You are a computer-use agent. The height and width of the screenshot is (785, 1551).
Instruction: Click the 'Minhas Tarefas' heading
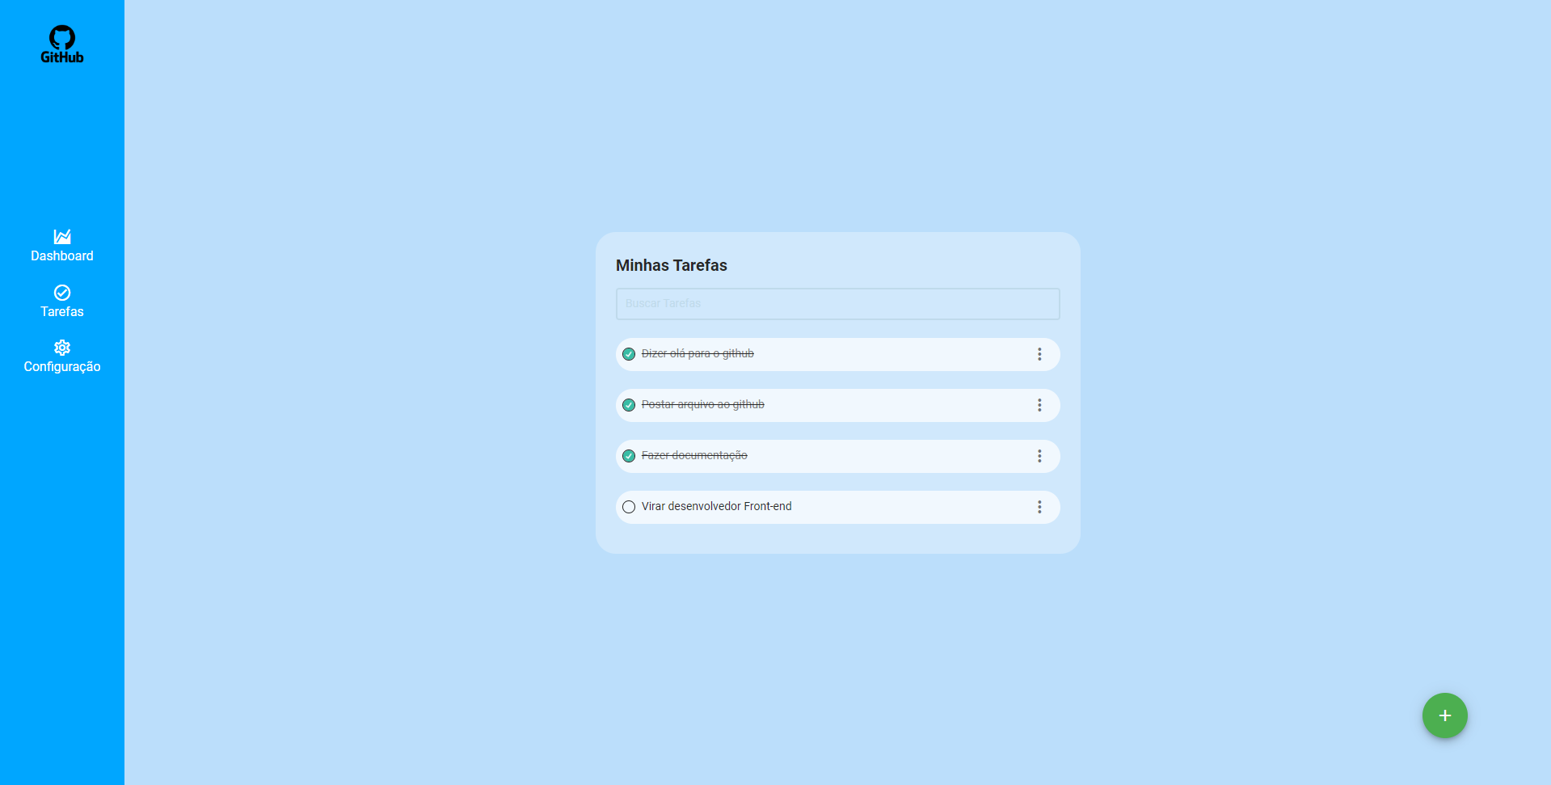coord(671,265)
